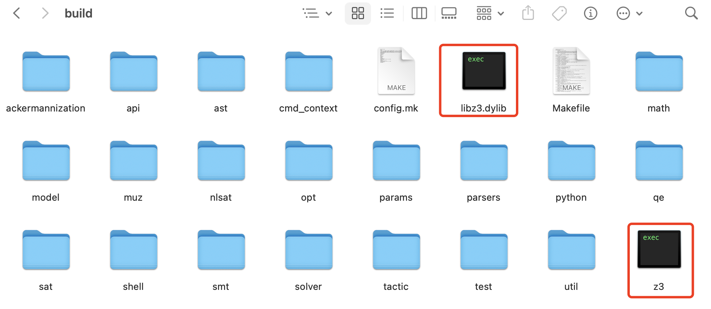Switch to icon grid view
The height and width of the screenshot is (309, 711).
[357, 13]
